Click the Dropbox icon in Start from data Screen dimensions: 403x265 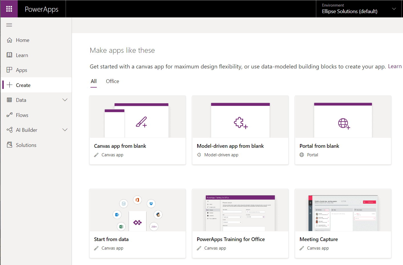(x=151, y=204)
